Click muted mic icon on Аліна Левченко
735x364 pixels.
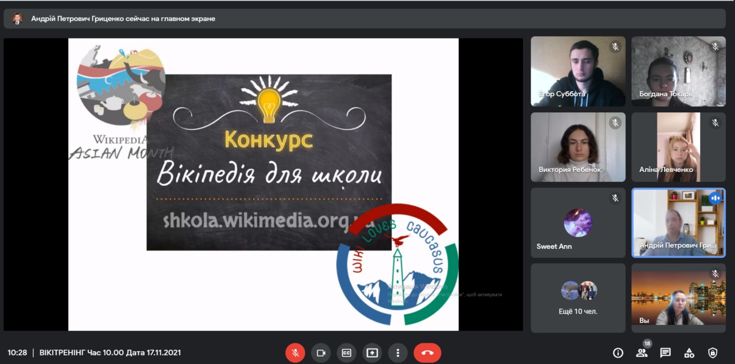click(x=715, y=123)
